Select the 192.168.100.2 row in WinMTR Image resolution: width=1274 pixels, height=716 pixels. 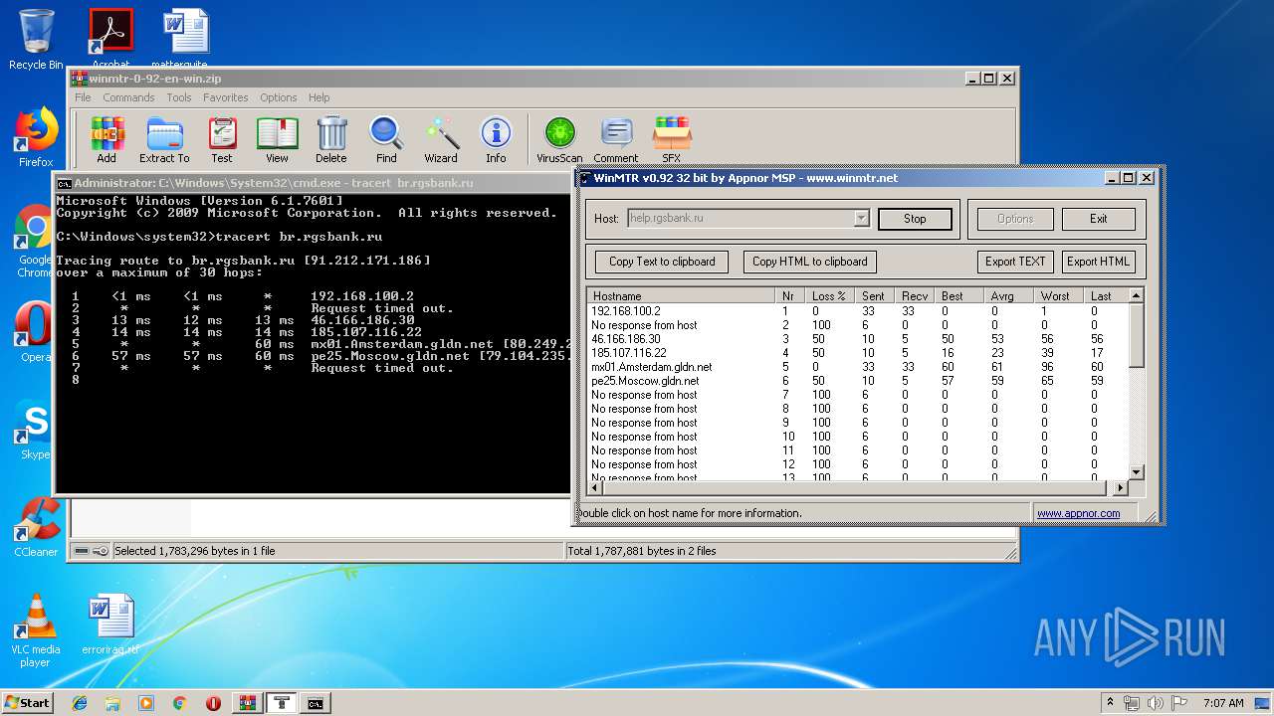857,311
